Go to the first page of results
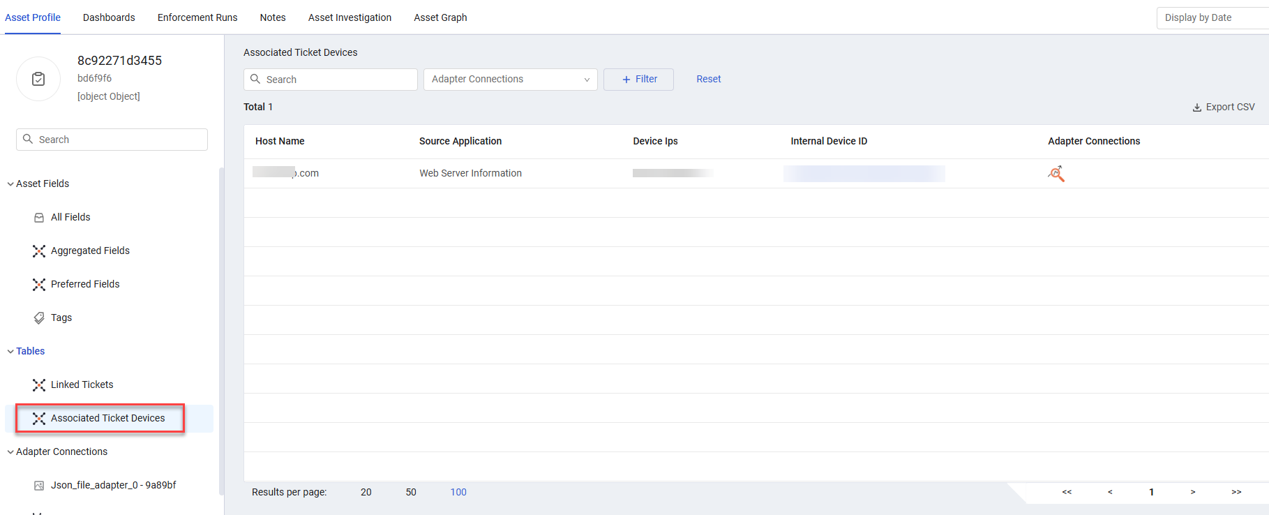The width and height of the screenshot is (1269, 515). tap(1067, 493)
